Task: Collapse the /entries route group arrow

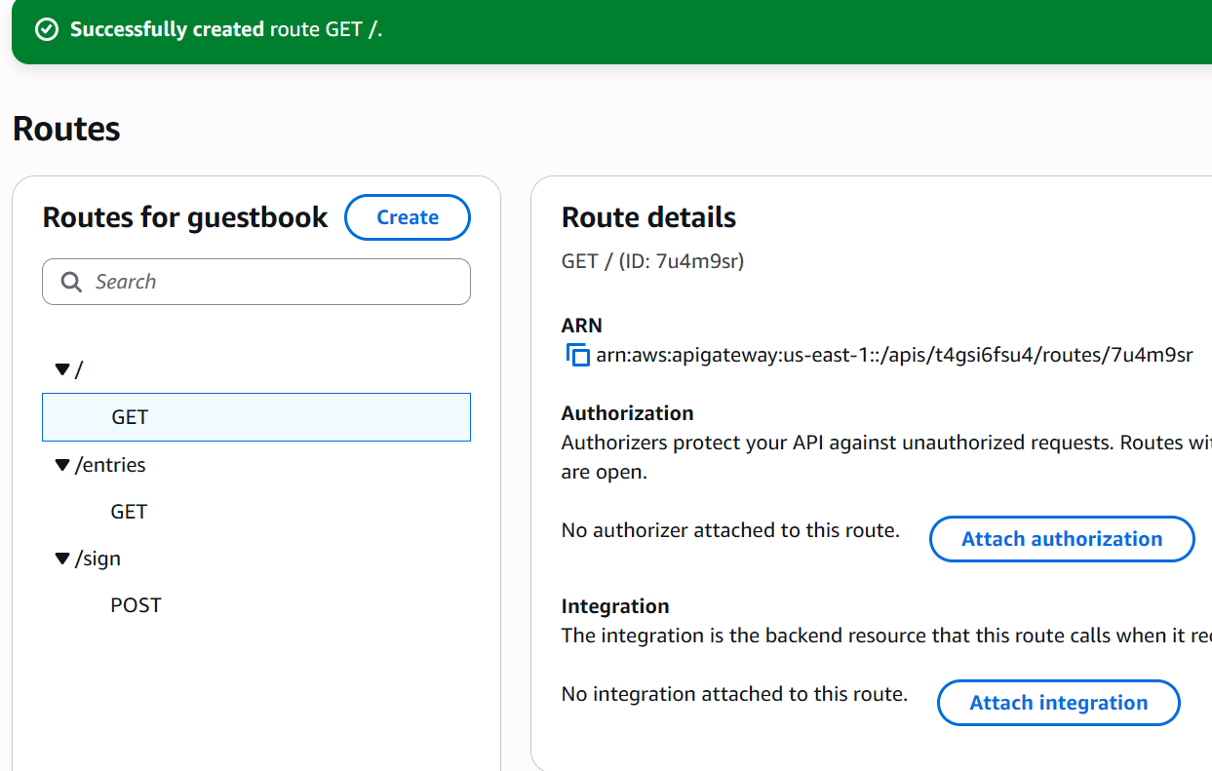Action: point(62,465)
